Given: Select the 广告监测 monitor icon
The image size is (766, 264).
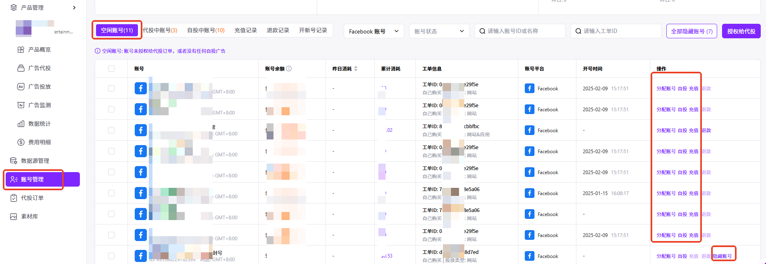Looking at the screenshot, I should coord(21,105).
